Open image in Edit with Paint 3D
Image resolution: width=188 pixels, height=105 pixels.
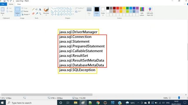(150, 11)
